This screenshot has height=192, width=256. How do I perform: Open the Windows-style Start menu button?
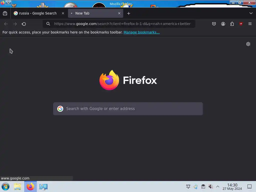(5, 186)
